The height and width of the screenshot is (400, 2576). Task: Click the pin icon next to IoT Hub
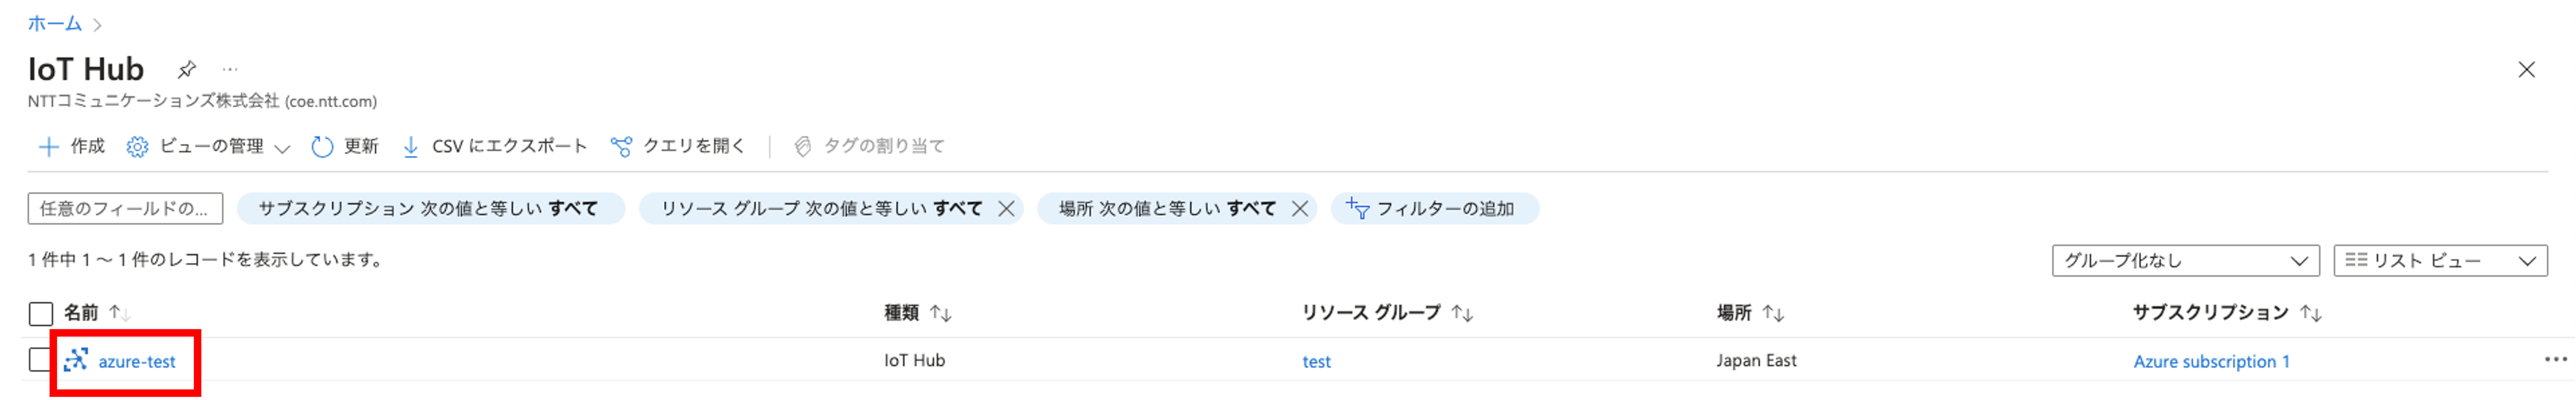[x=186, y=70]
